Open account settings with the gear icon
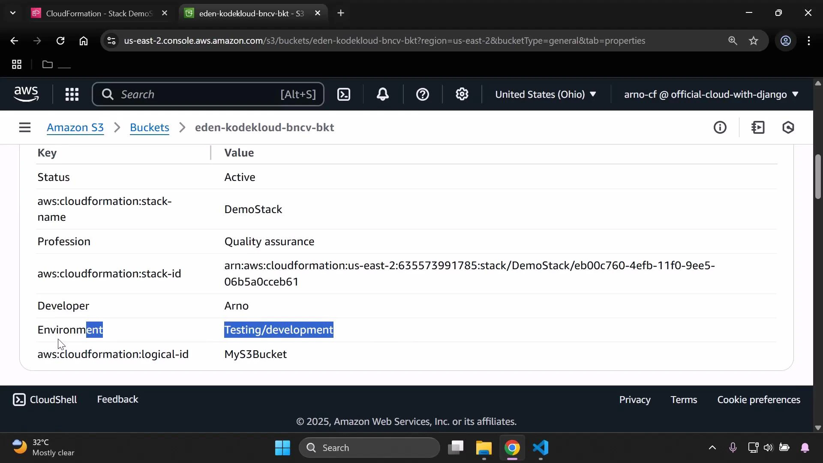Viewport: 823px width, 463px height. point(462,94)
